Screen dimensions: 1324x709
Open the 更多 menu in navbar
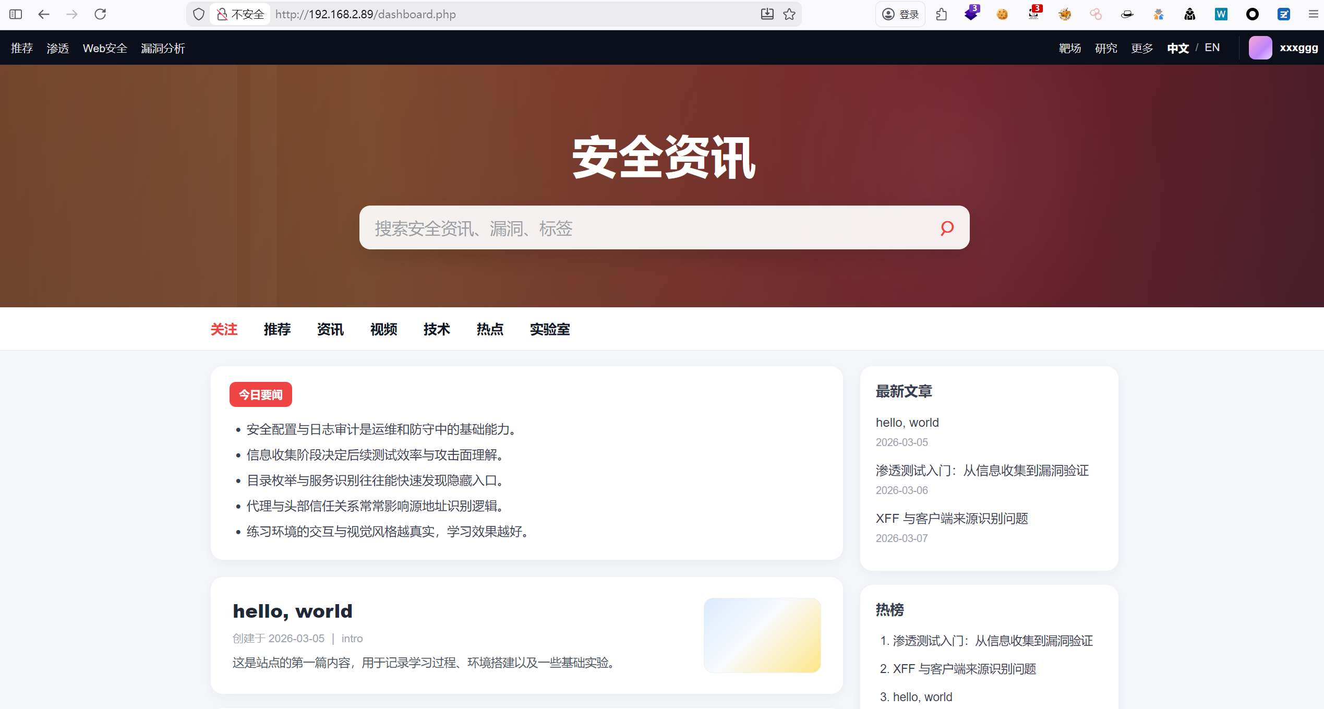tap(1141, 48)
